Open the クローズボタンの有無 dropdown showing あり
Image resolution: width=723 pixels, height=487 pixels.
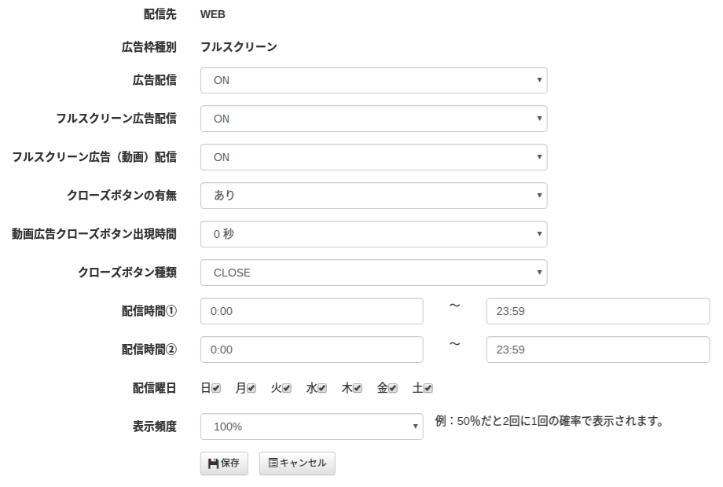[x=374, y=196]
